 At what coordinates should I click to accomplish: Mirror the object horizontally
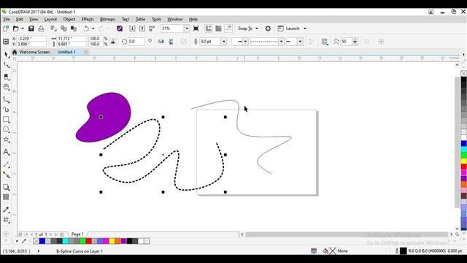click(161, 42)
